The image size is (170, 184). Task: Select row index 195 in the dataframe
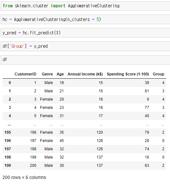click(x=8, y=132)
